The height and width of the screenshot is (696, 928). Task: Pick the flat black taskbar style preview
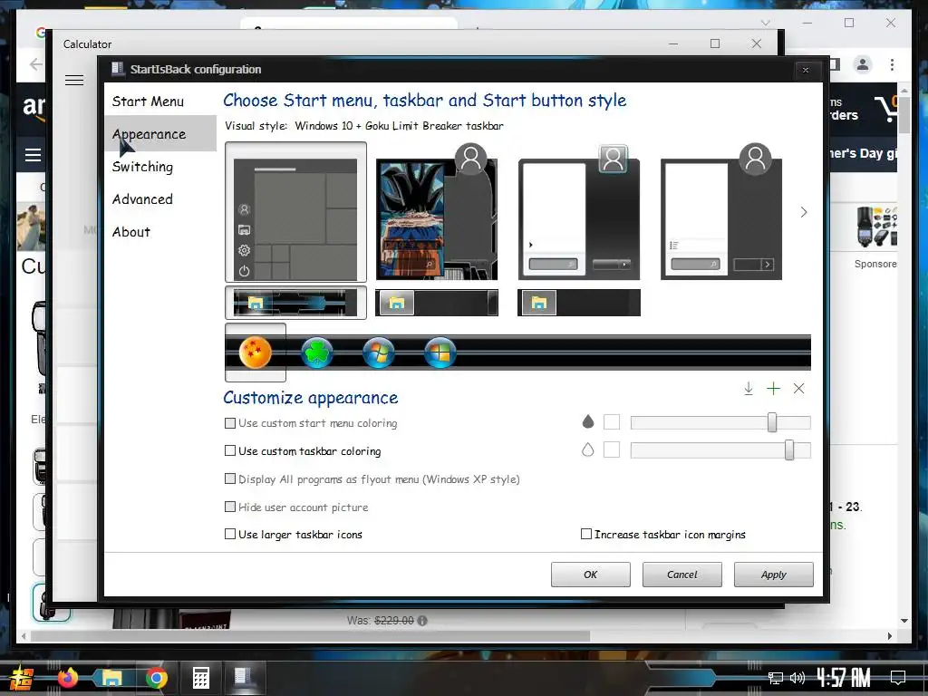point(579,303)
